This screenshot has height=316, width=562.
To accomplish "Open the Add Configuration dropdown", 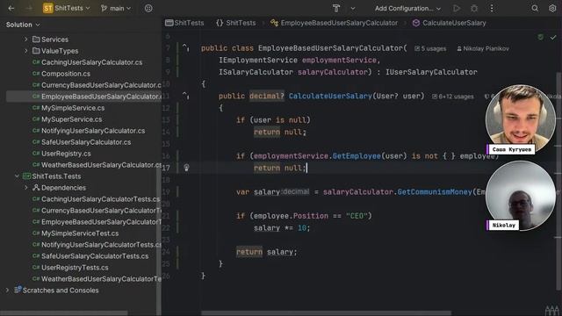I will click(407, 8).
